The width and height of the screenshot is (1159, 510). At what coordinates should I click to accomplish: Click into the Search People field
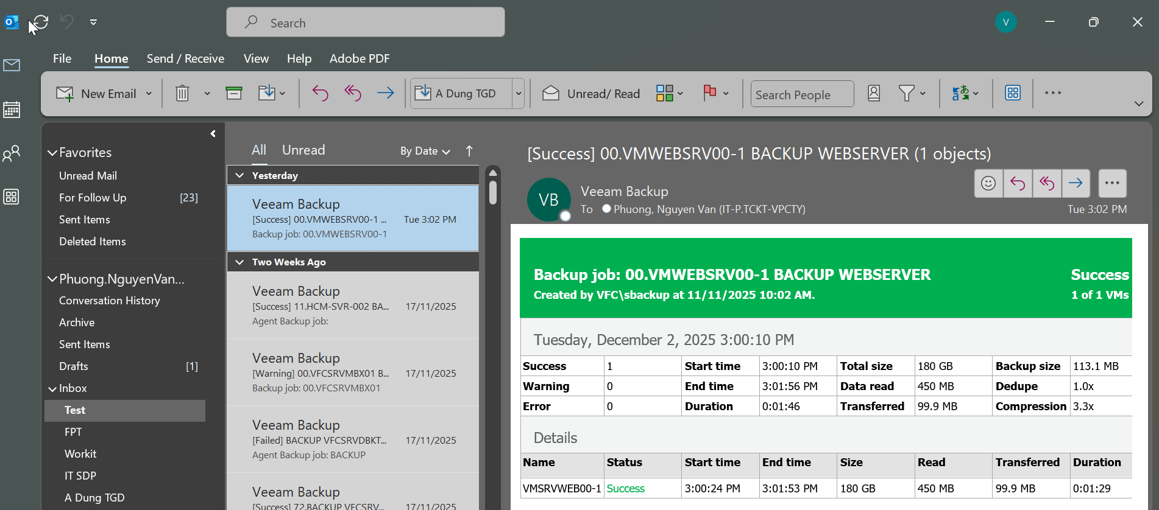pyautogui.click(x=801, y=94)
